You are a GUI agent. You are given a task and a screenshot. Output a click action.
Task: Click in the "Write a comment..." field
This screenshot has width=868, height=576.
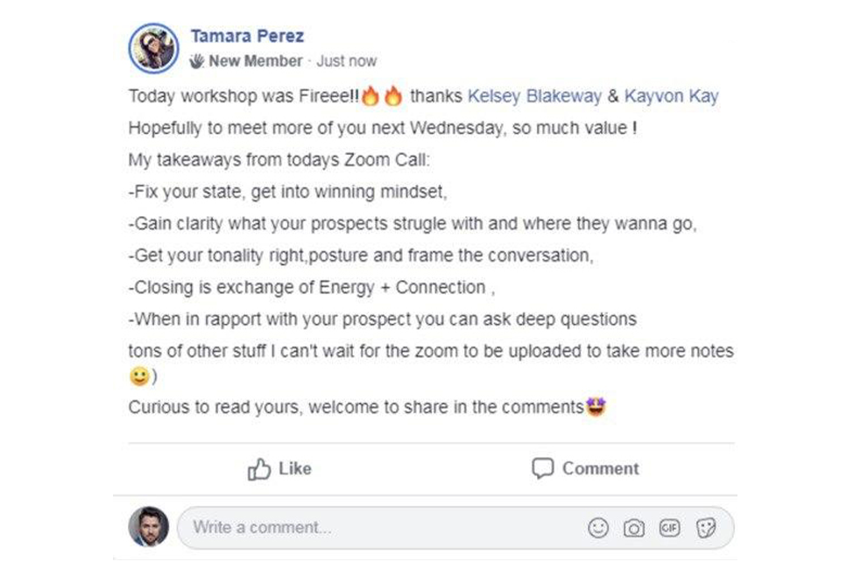click(x=377, y=528)
